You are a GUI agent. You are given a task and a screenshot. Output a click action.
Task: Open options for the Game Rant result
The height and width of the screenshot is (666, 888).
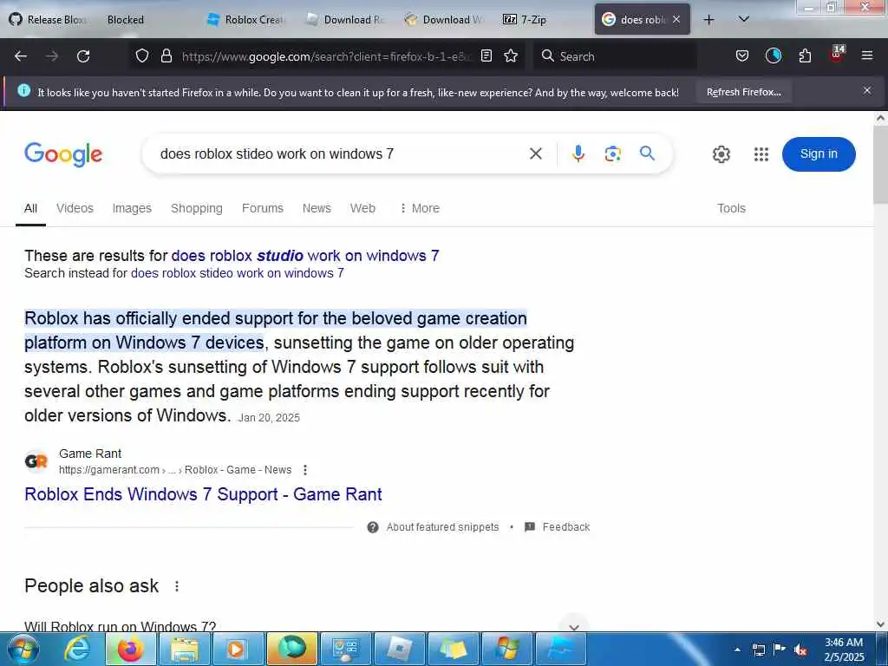tap(305, 469)
